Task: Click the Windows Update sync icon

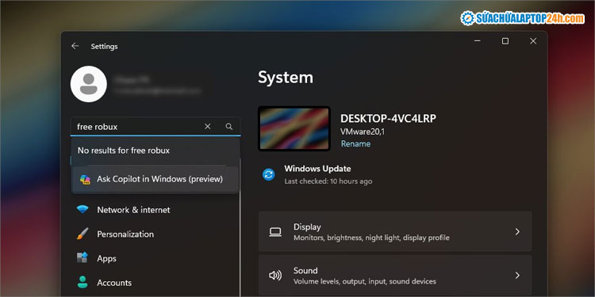Action: (269, 175)
